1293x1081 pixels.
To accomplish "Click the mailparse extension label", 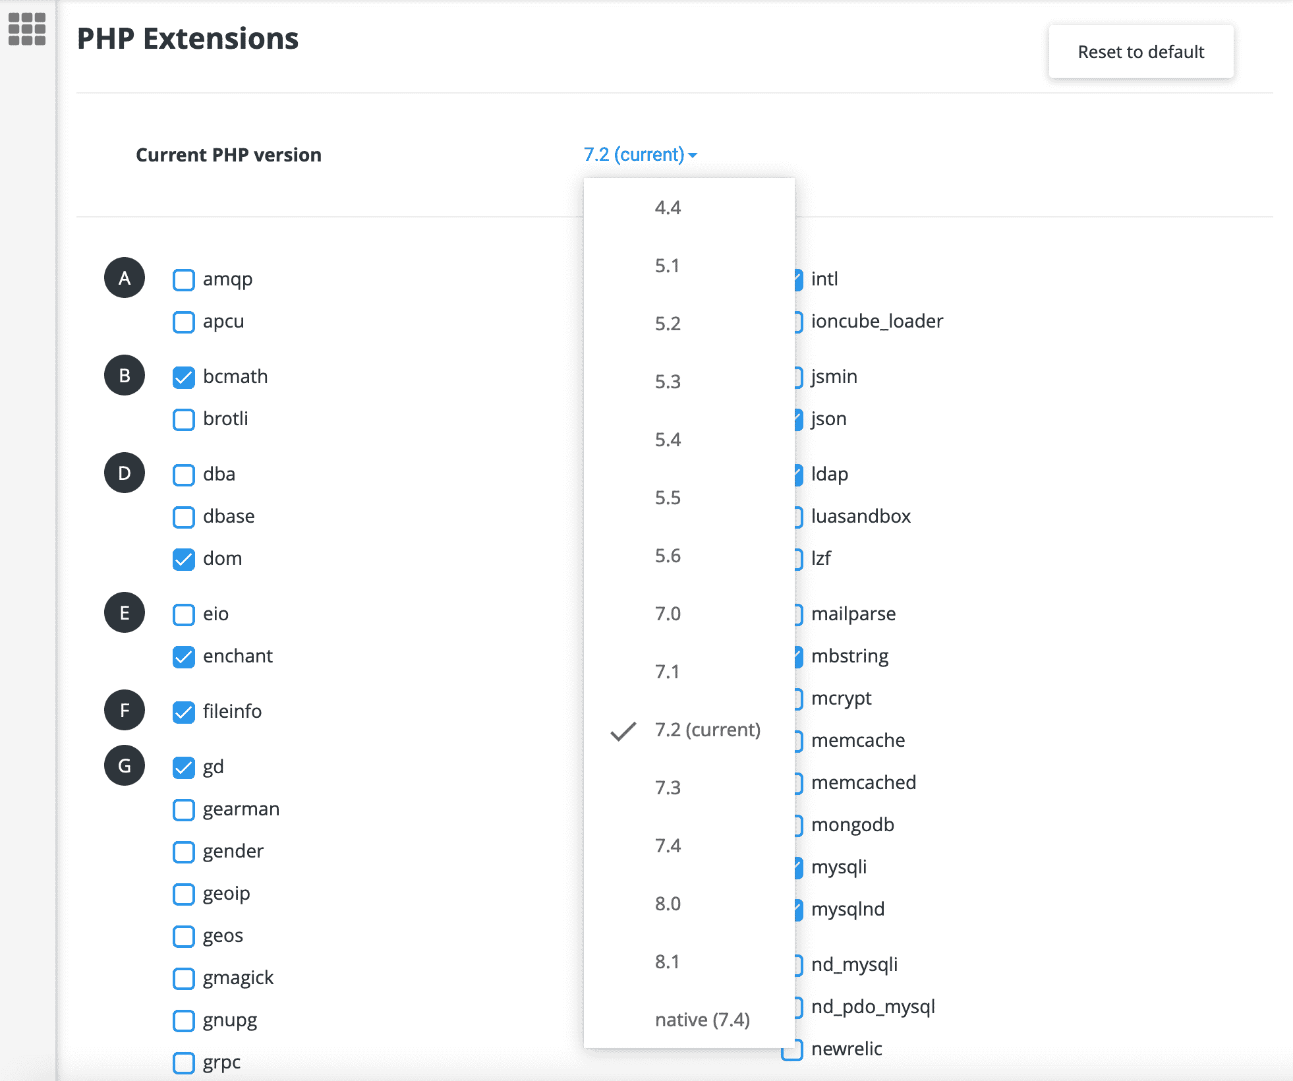I will point(853,614).
